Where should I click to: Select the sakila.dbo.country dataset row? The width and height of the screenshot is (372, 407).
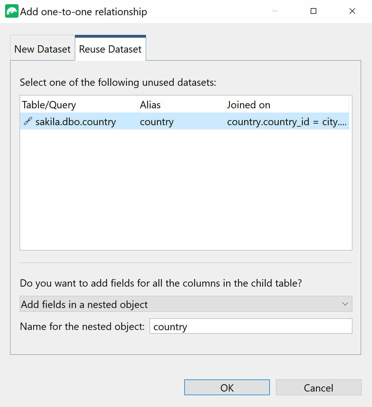click(x=75, y=122)
